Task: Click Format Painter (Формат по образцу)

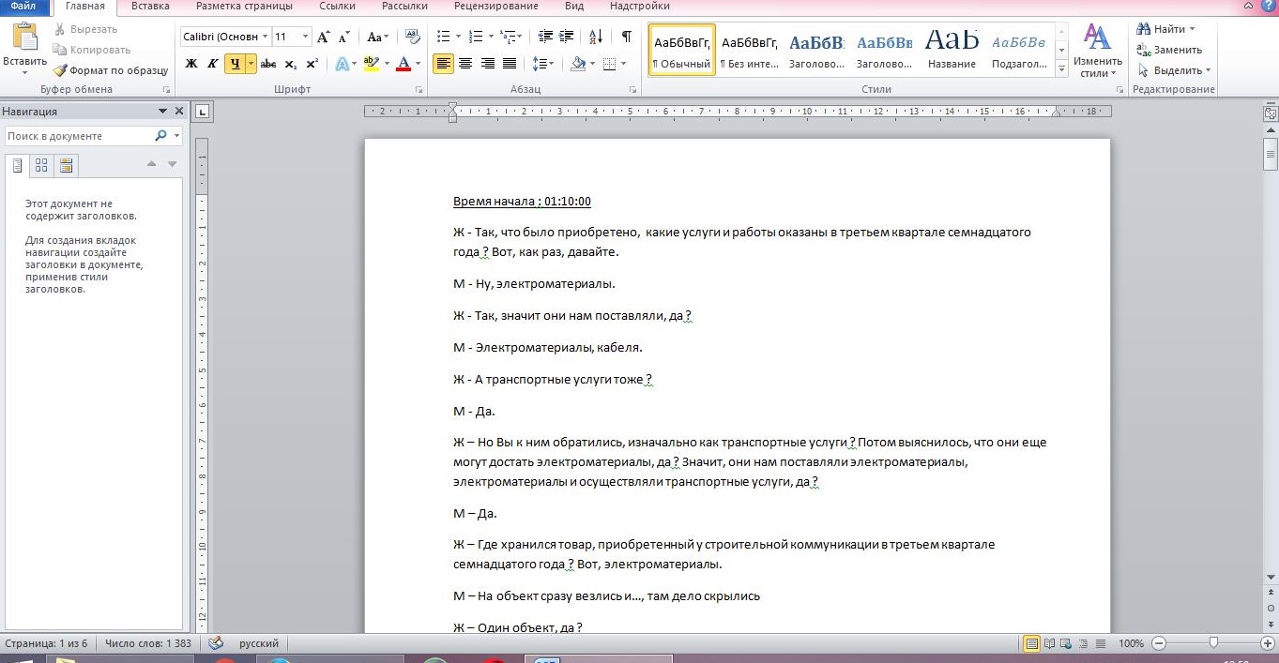Action: (x=110, y=70)
